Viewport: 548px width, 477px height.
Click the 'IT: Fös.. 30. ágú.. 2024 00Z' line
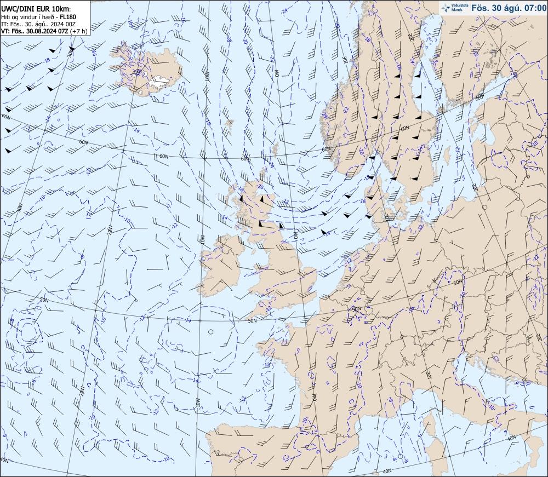pyautogui.click(x=38, y=24)
